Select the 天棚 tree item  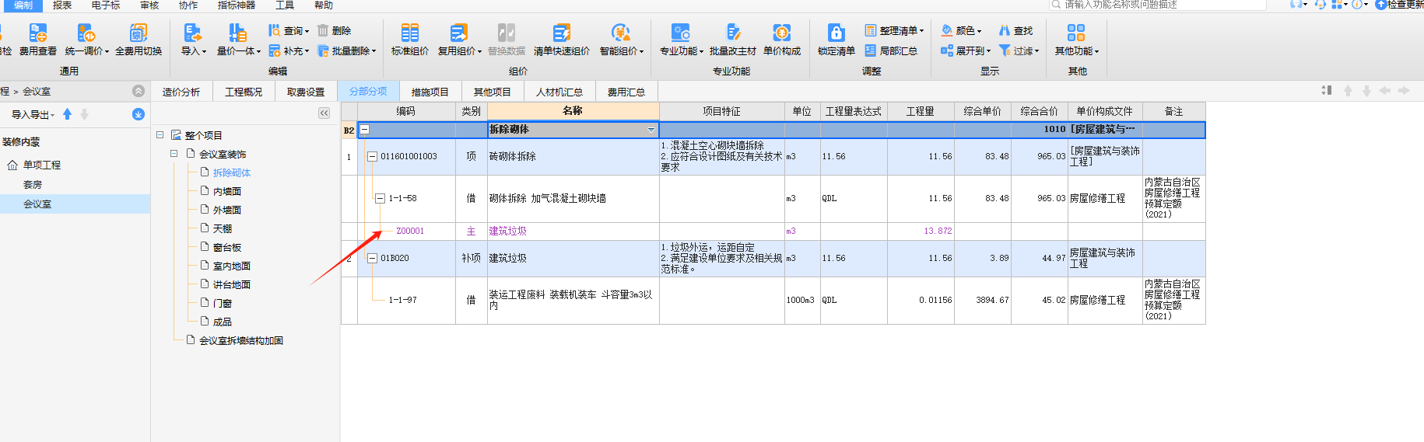click(223, 228)
